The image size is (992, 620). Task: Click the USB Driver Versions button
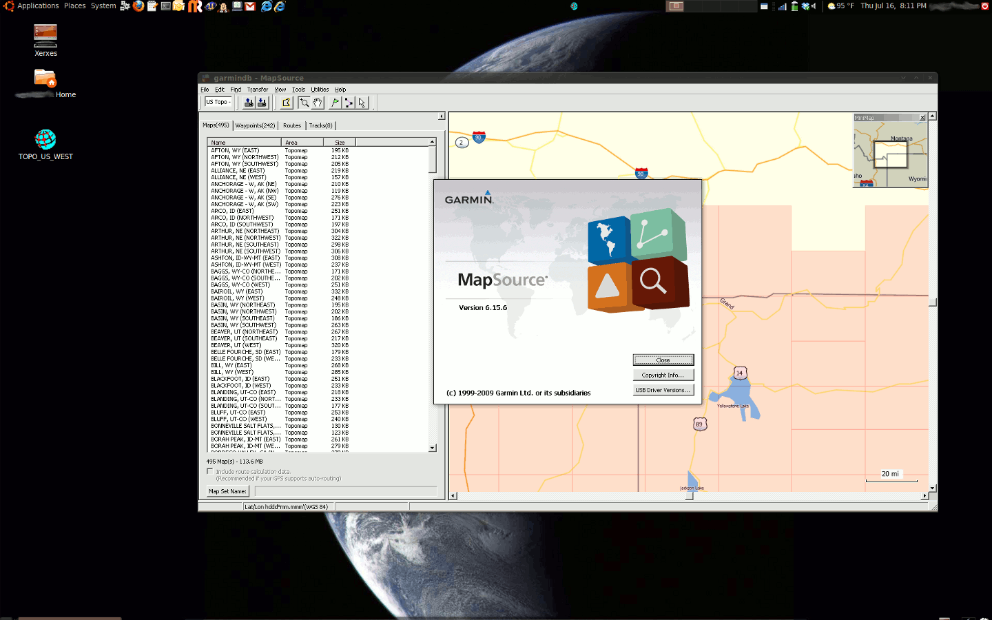tap(663, 389)
